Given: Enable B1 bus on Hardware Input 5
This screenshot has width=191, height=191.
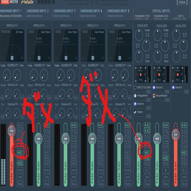Looking at the screenshot, I should [128, 153].
